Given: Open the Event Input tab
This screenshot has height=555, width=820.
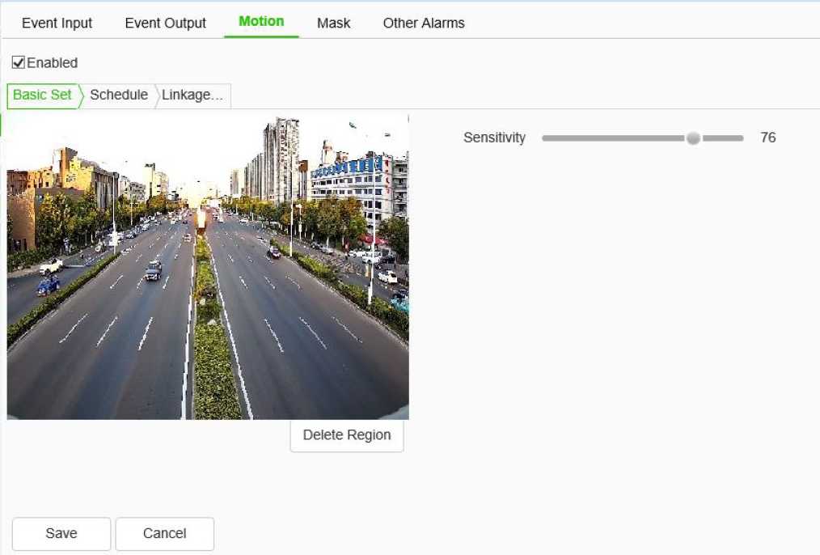Looking at the screenshot, I should (57, 23).
